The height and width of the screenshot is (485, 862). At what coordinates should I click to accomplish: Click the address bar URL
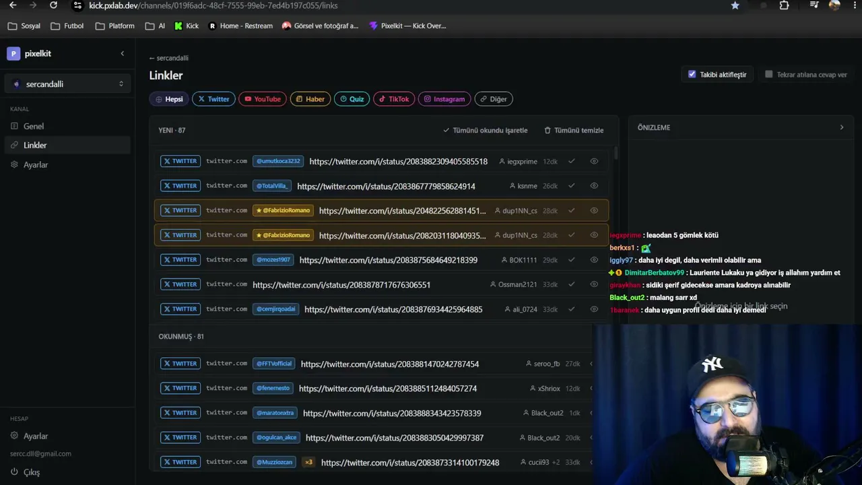(213, 5)
